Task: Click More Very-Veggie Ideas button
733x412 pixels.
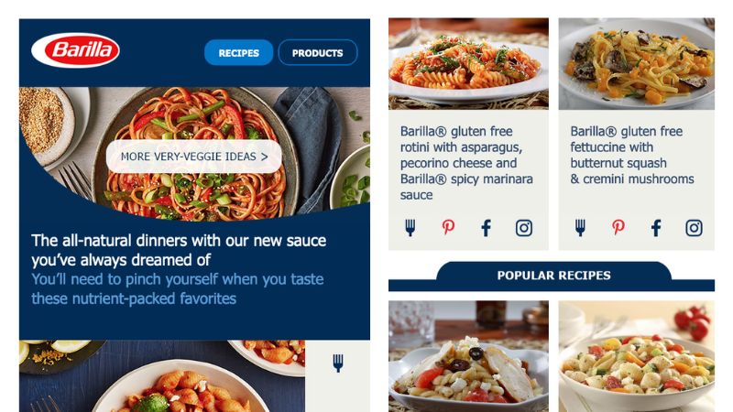Action: [194, 157]
